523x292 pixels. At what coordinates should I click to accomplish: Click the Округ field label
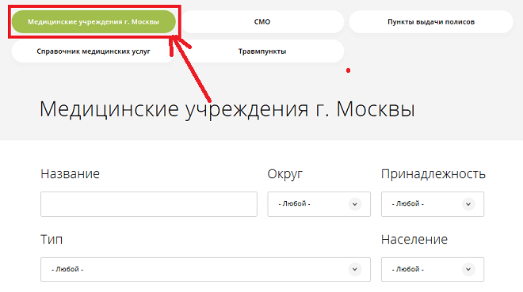click(285, 174)
